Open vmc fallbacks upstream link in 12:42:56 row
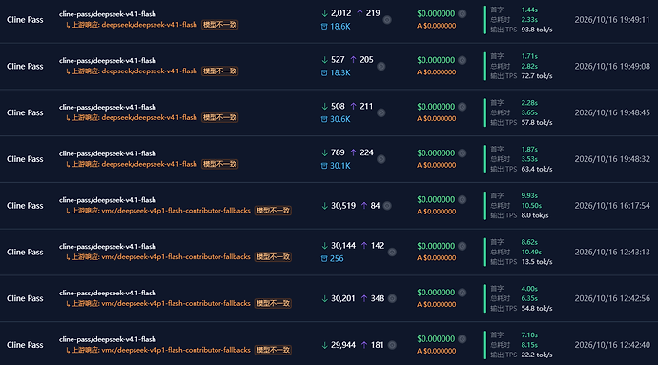This screenshot has height=365, width=658. [x=175, y=304]
